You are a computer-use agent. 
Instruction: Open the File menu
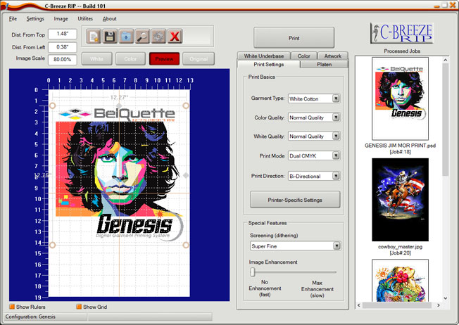(x=13, y=19)
